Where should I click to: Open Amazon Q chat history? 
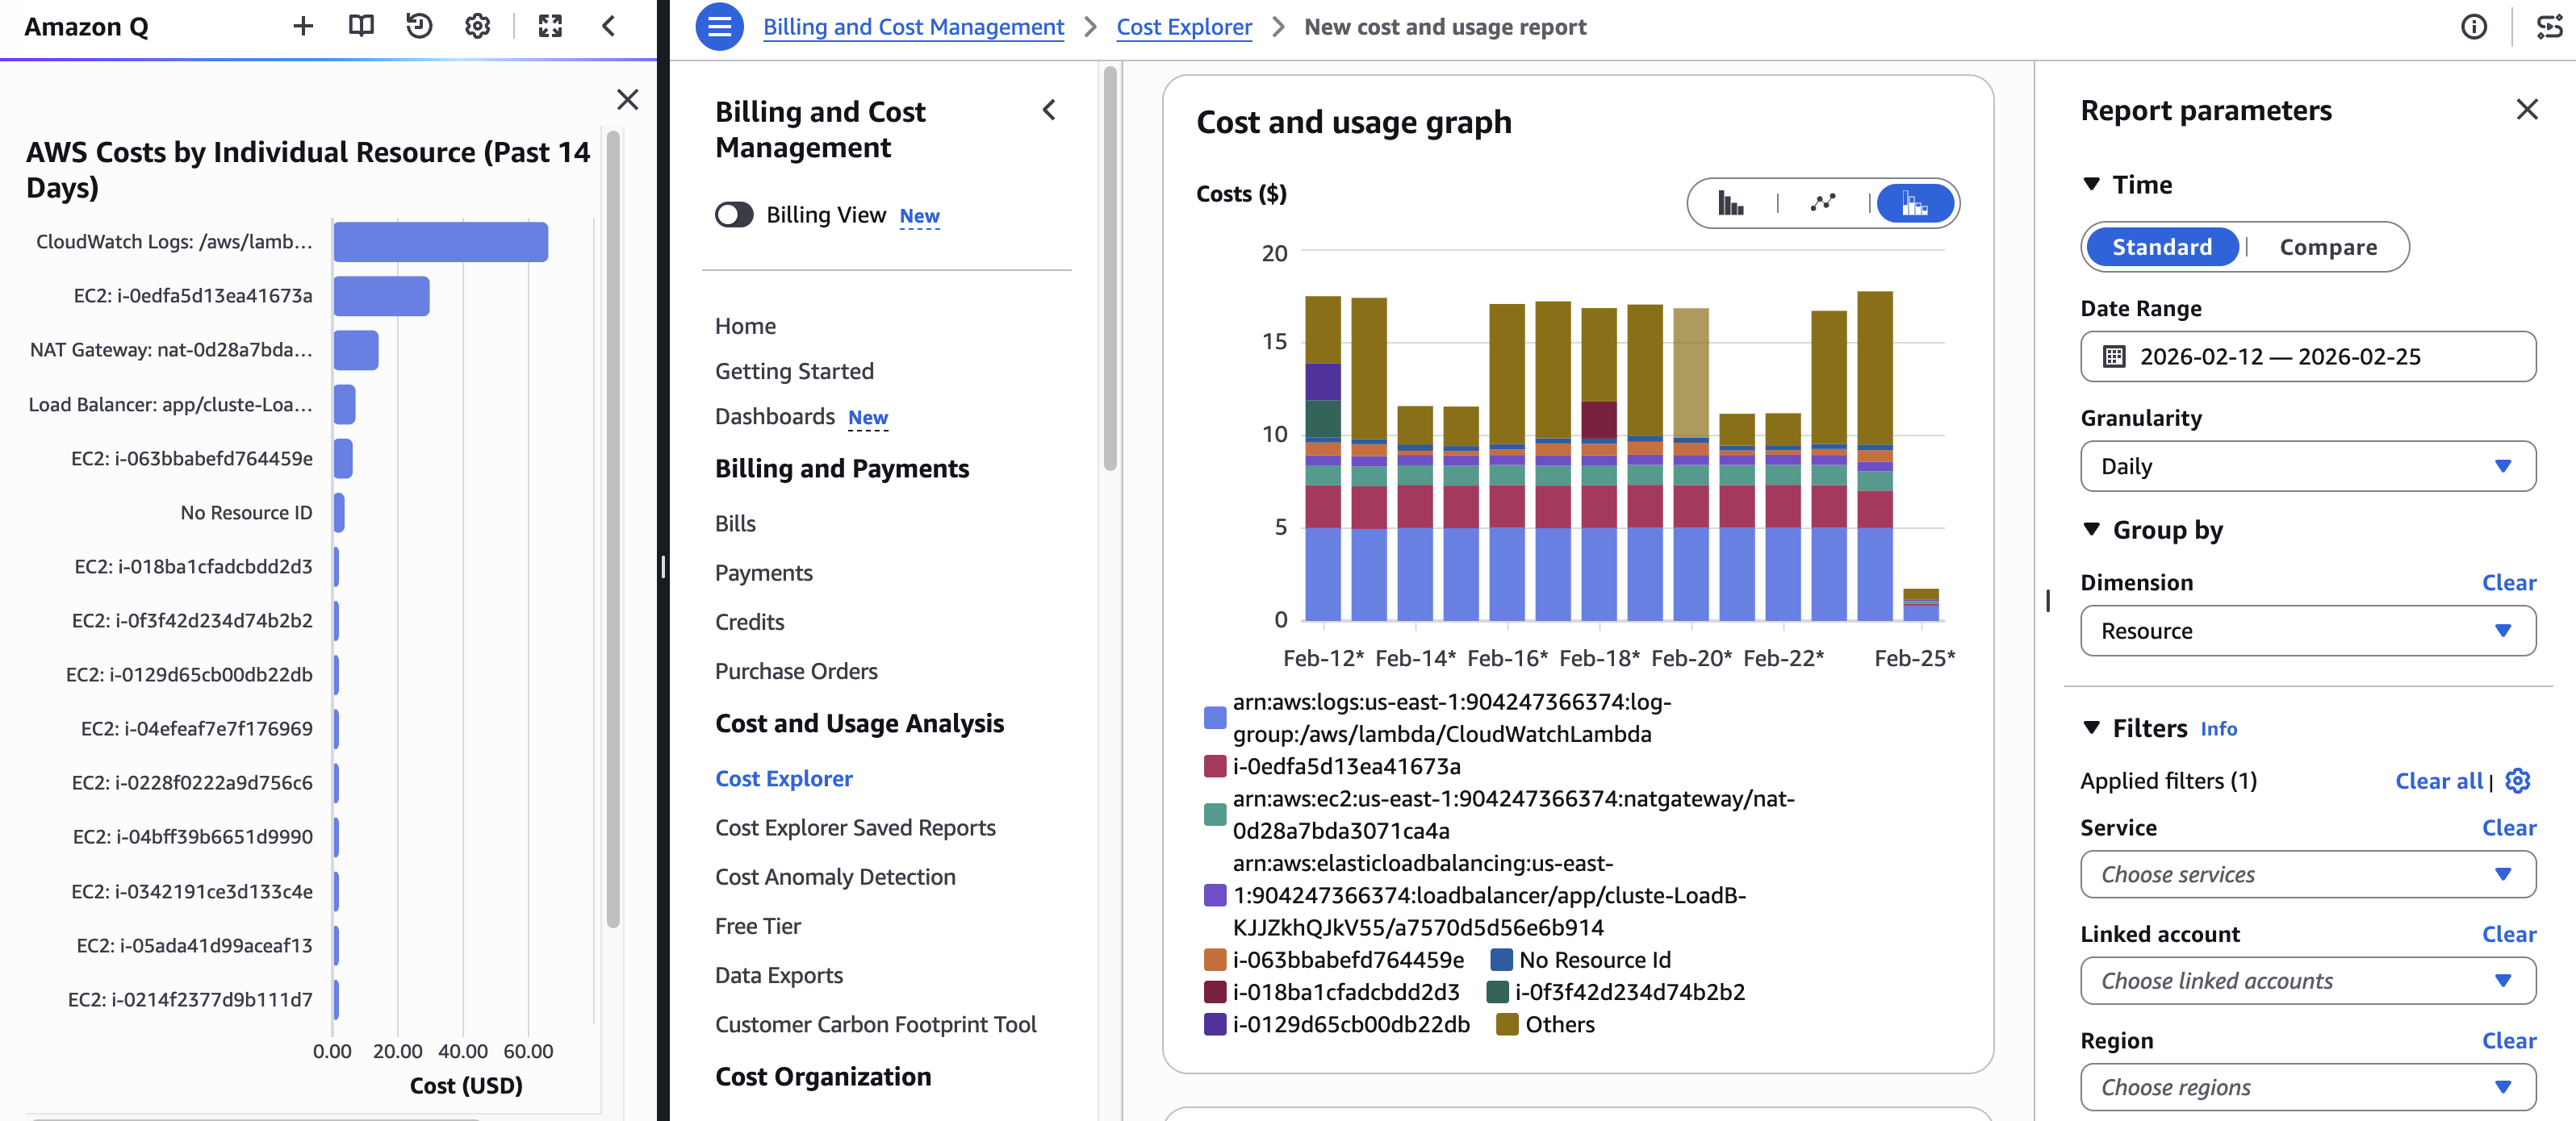[x=419, y=27]
